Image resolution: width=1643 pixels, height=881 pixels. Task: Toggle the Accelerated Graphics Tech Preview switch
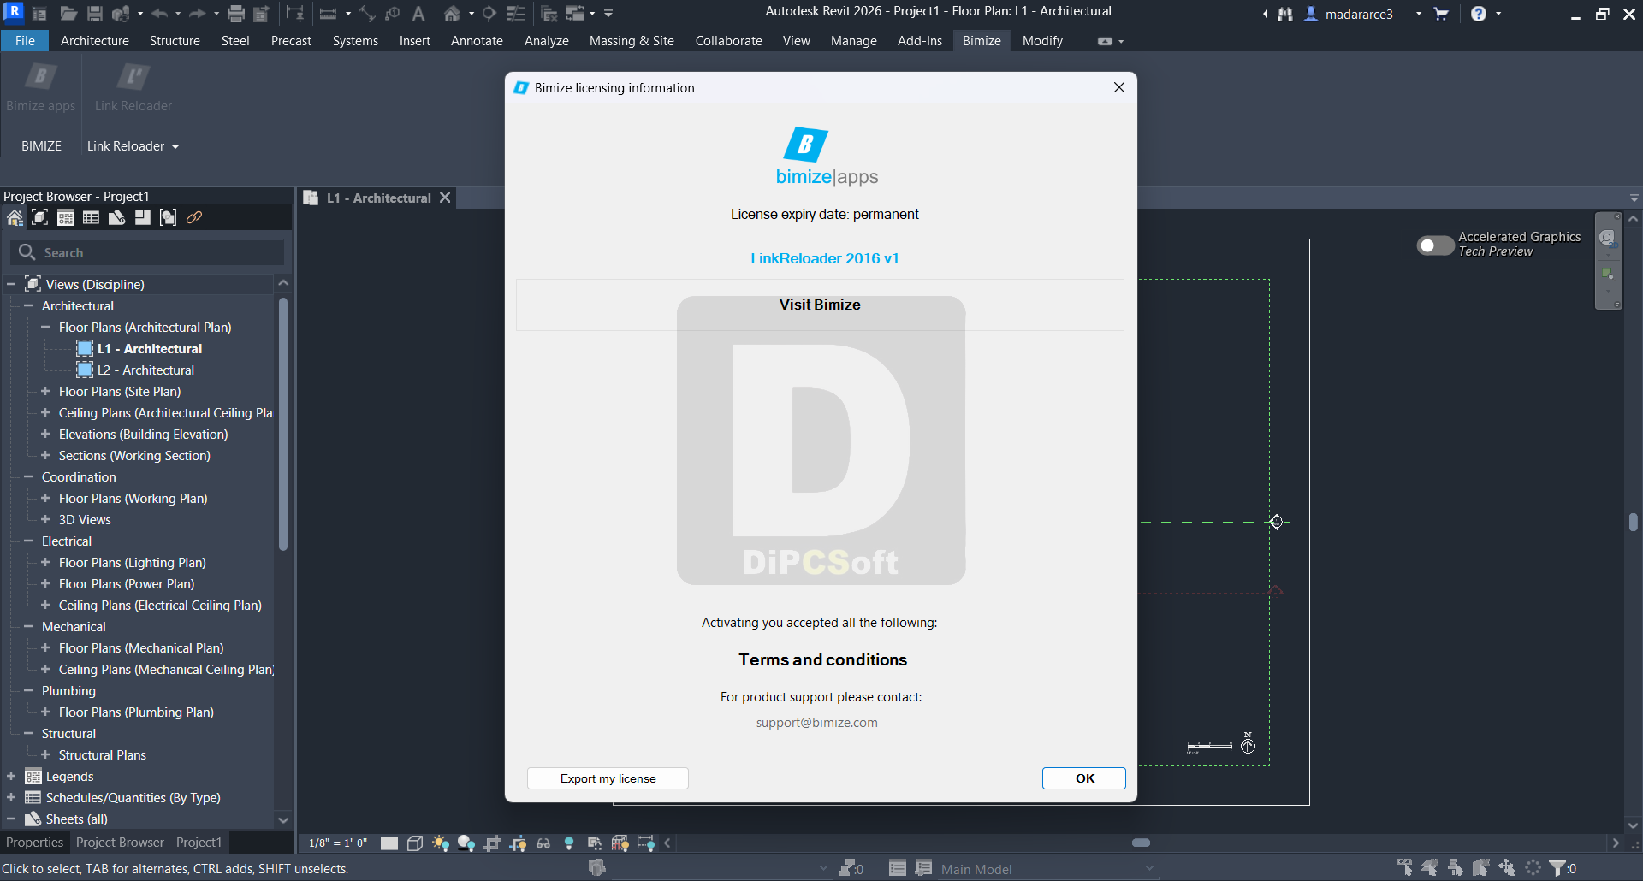click(x=1435, y=246)
